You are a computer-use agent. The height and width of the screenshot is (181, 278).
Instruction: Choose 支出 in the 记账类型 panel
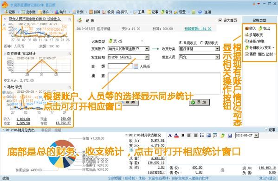(264, 28)
